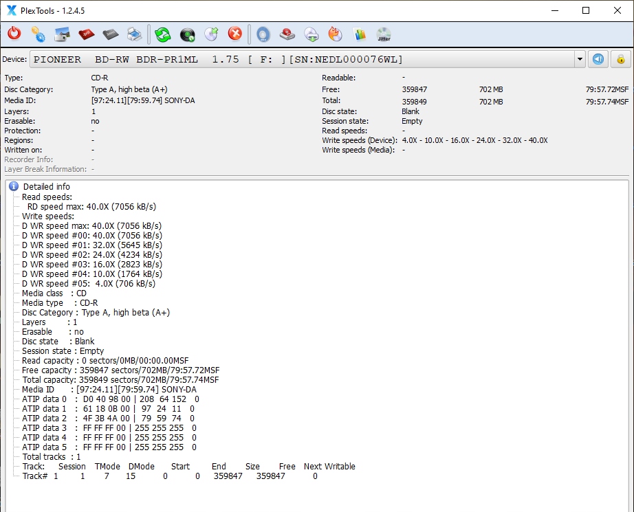Click the printer icon in the toolbar
Screen dimensions: 634x512
(x=135, y=34)
